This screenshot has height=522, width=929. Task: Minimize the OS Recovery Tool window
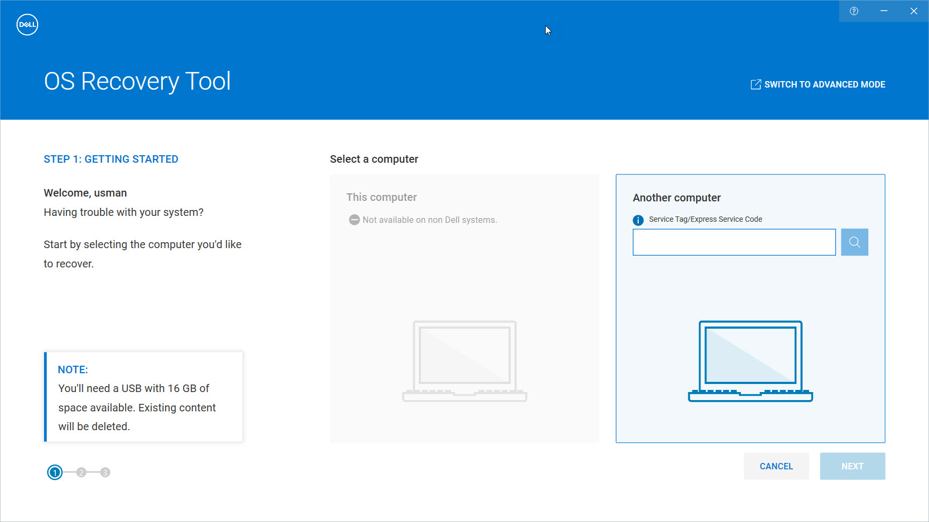(884, 11)
